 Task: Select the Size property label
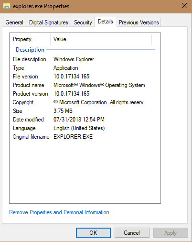tap(18, 111)
